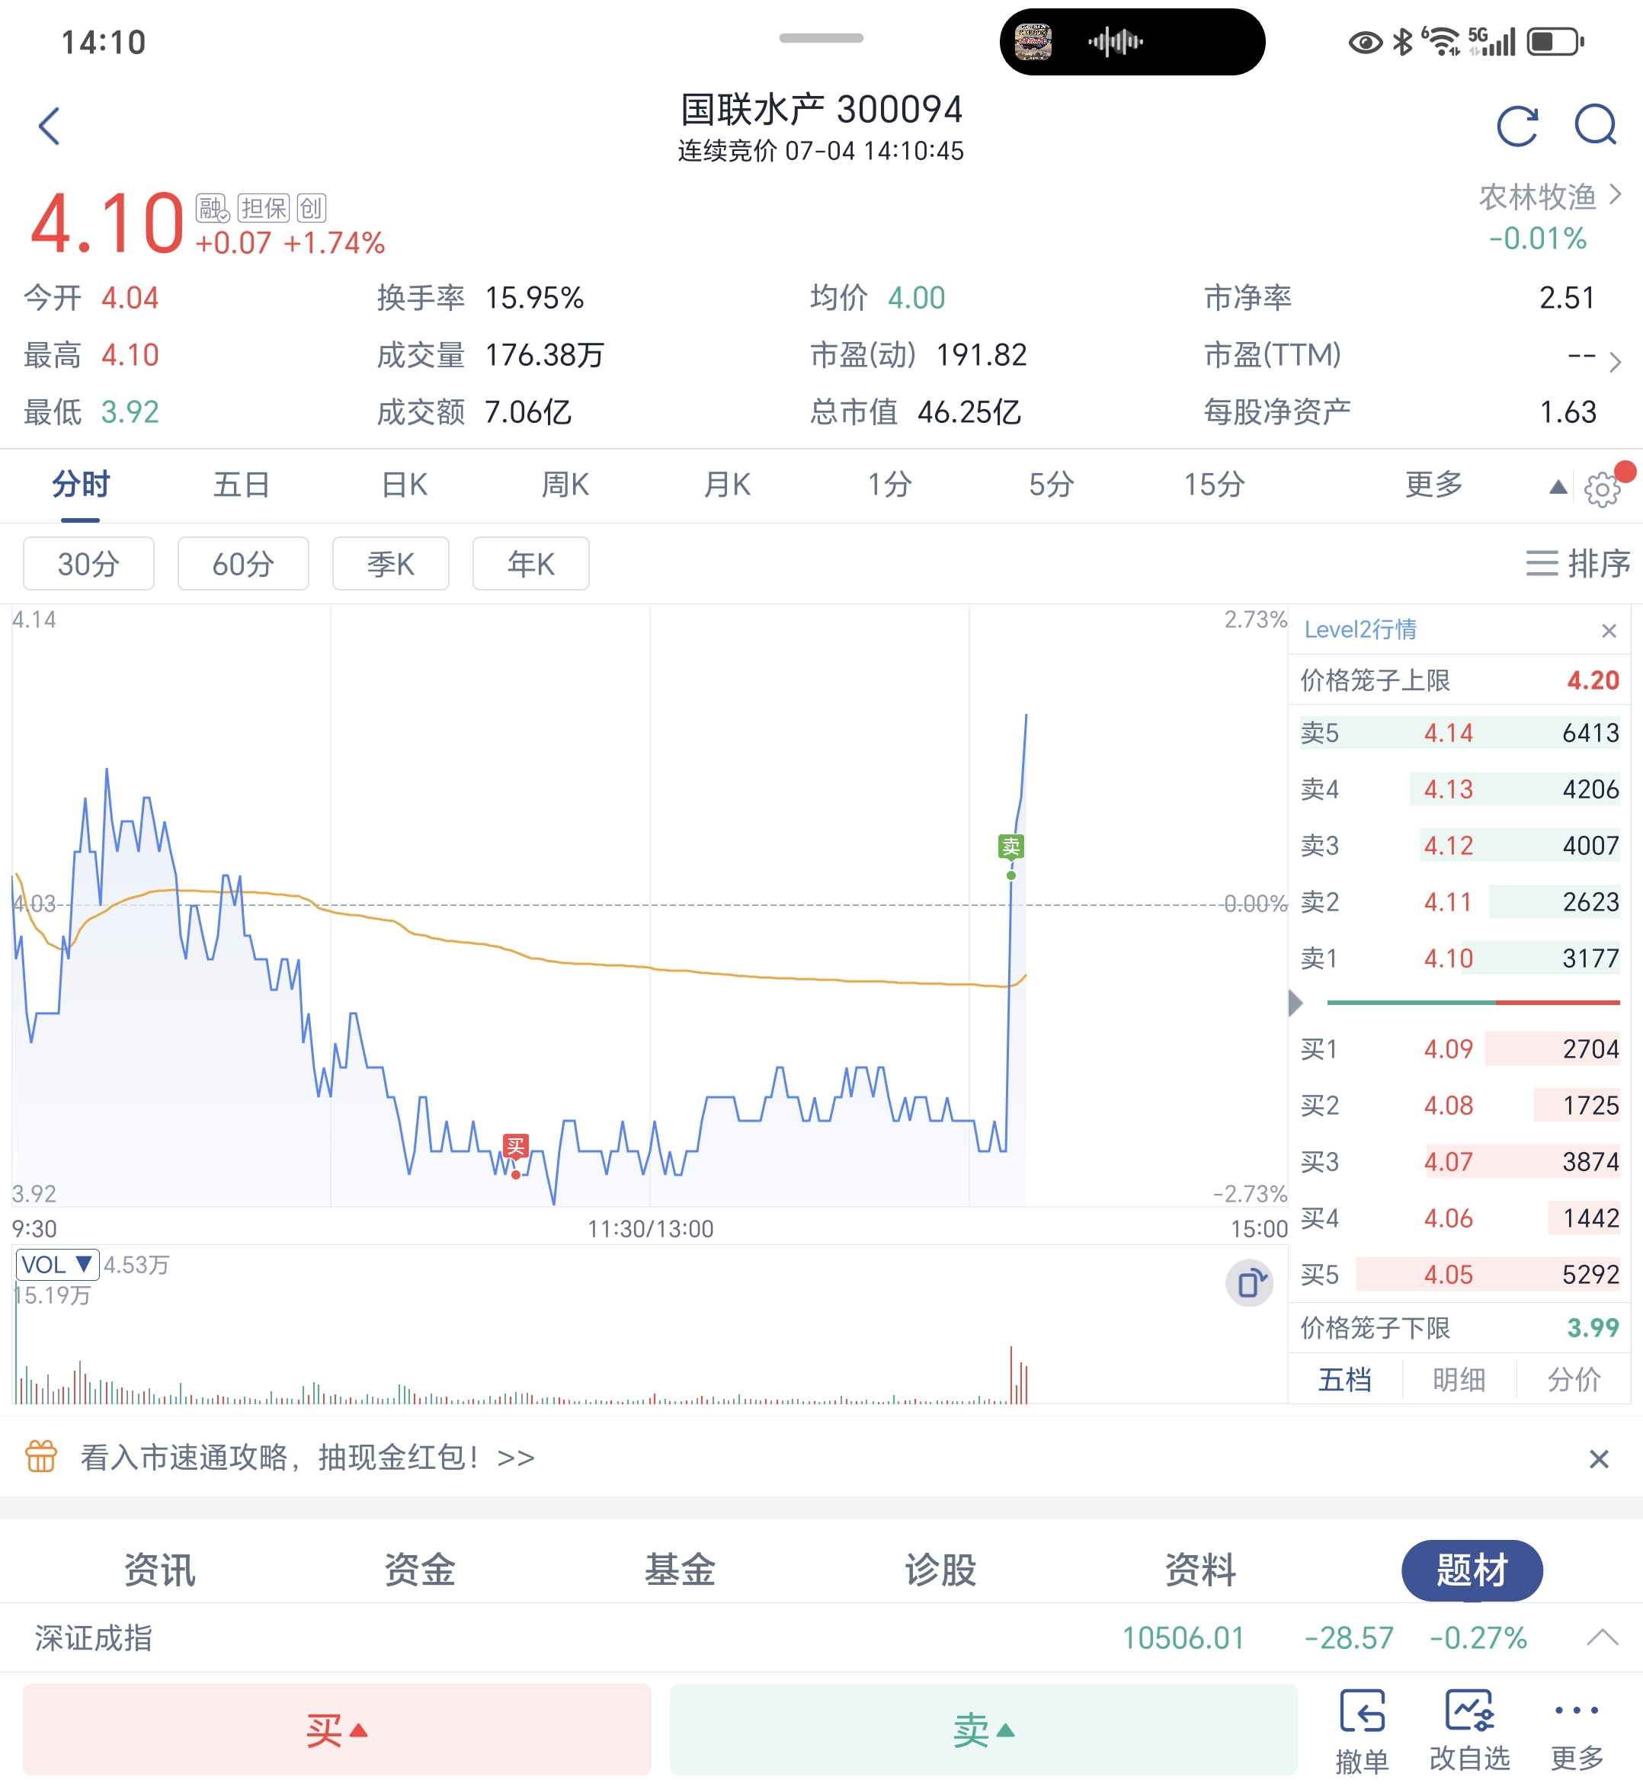Tap the 价格笼子上限 4.20 row

[x=1459, y=680]
